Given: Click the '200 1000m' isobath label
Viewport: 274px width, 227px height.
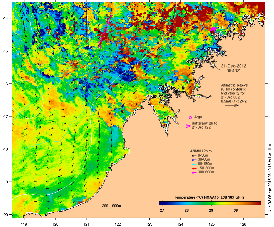Looking at the screenshot, I should [x=111, y=206].
